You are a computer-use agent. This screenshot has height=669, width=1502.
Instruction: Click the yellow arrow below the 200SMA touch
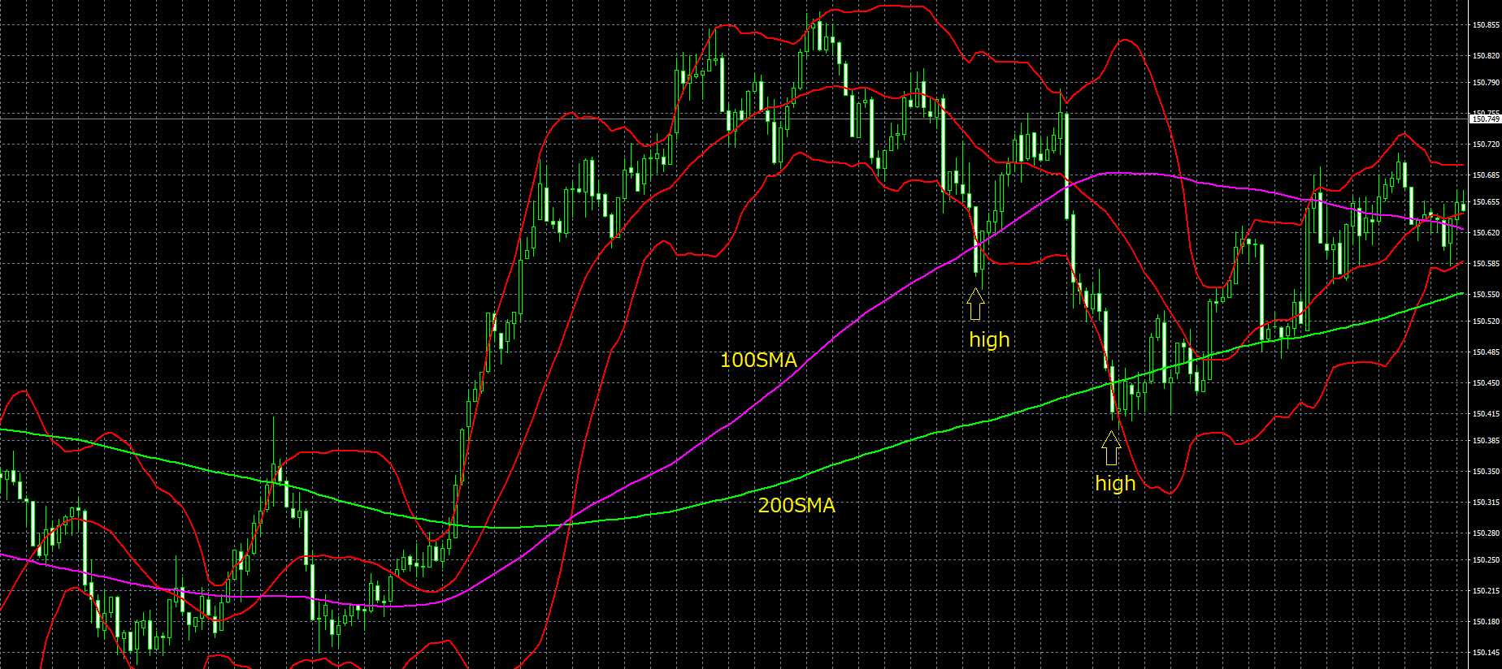(x=1111, y=448)
